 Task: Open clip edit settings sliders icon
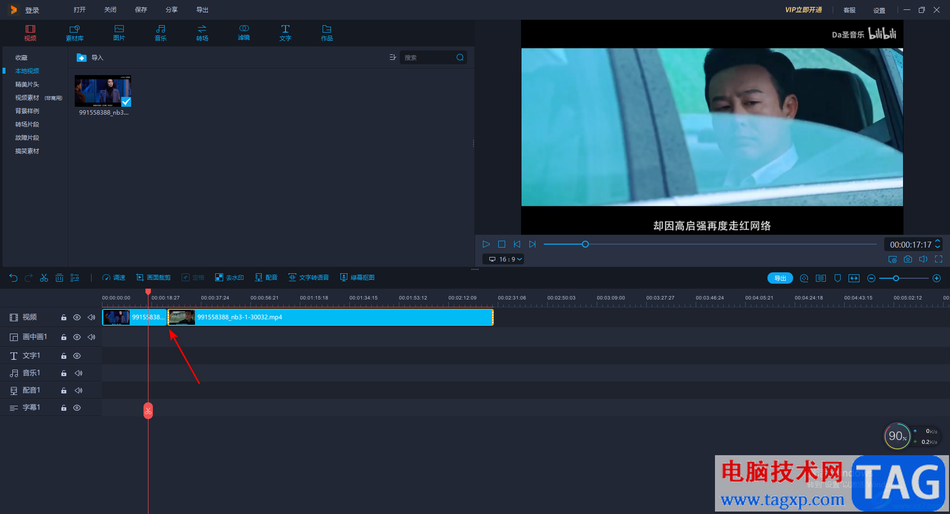(75, 278)
